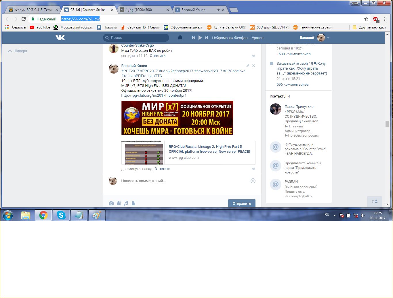Open the Василий profile menu dropdown
393x298 pixels.
coord(314,38)
